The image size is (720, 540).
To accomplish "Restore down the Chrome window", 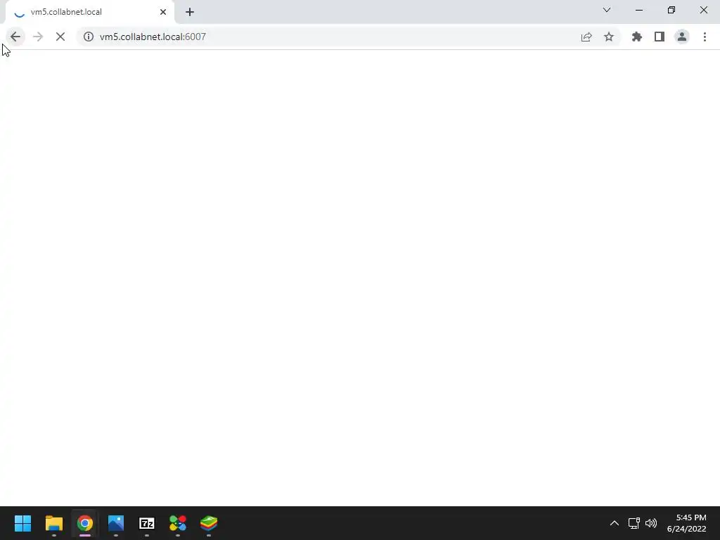I will tap(671, 10).
